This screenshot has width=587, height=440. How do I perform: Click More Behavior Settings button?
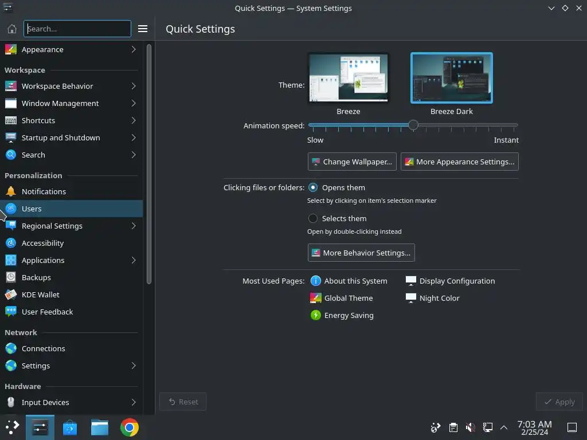click(x=361, y=253)
